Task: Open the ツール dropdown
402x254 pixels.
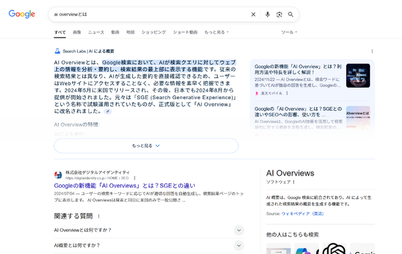Action: pos(289,32)
